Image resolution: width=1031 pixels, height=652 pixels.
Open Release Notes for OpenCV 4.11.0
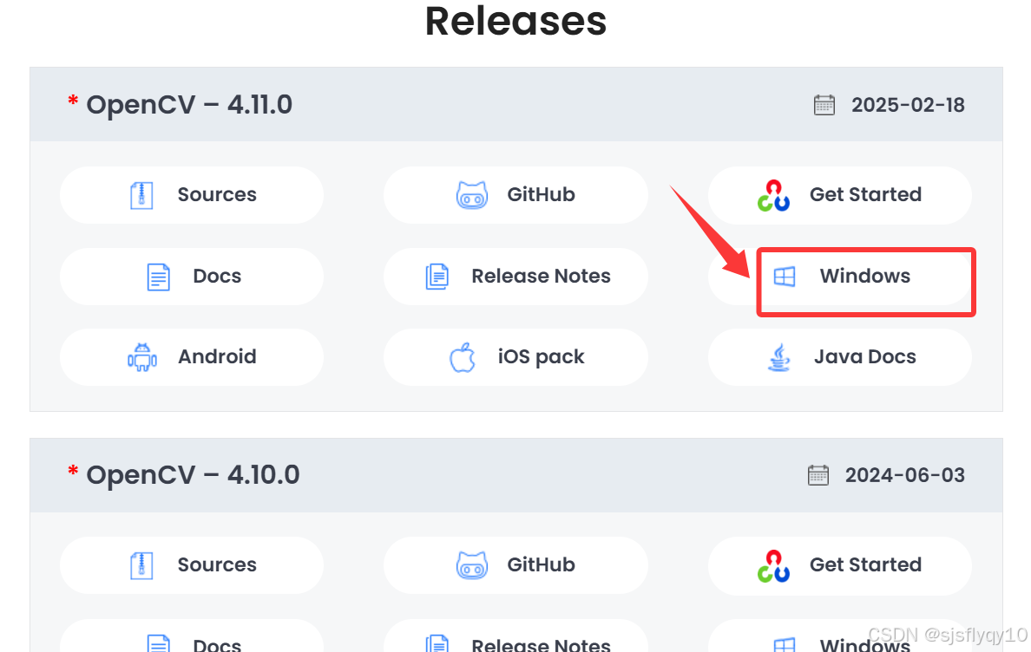pos(515,277)
